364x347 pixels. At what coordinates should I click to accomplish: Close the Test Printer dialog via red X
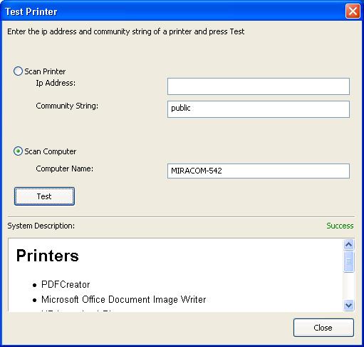[353, 11]
